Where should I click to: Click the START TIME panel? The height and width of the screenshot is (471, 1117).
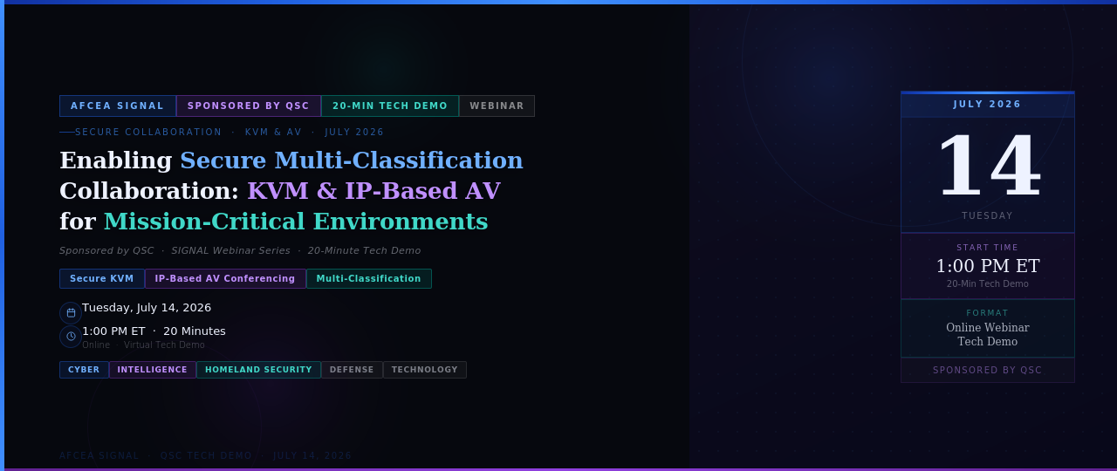988,266
